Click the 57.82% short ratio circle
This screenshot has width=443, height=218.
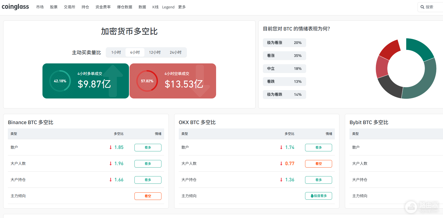tap(147, 81)
